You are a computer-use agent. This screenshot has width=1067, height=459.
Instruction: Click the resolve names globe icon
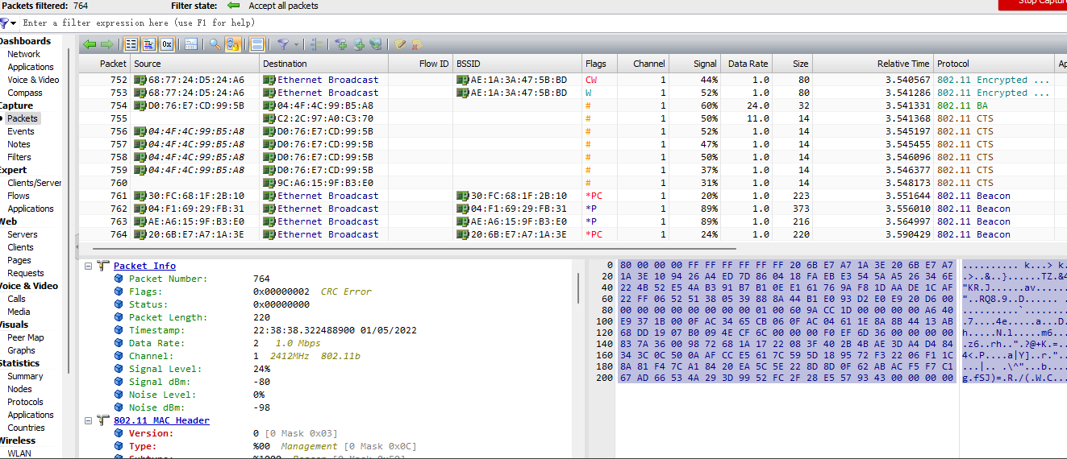click(376, 44)
